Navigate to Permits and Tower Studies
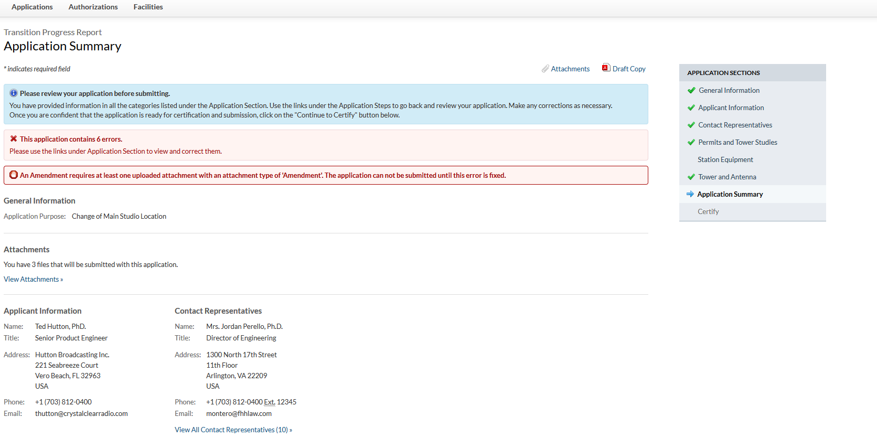This screenshot has width=877, height=438. tap(737, 142)
